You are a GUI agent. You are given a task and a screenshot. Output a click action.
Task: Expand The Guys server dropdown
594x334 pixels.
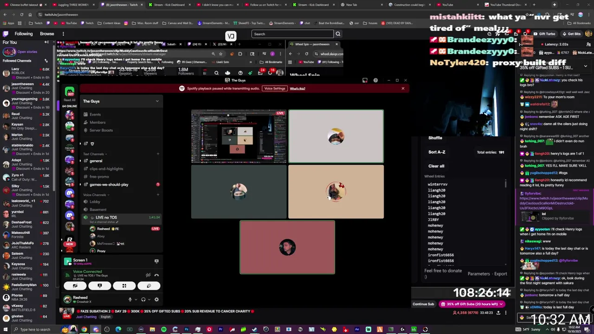click(x=157, y=101)
